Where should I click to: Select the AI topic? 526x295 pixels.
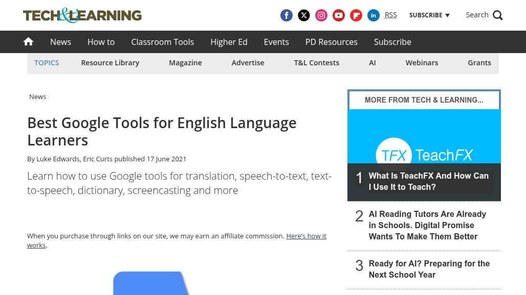(x=372, y=63)
